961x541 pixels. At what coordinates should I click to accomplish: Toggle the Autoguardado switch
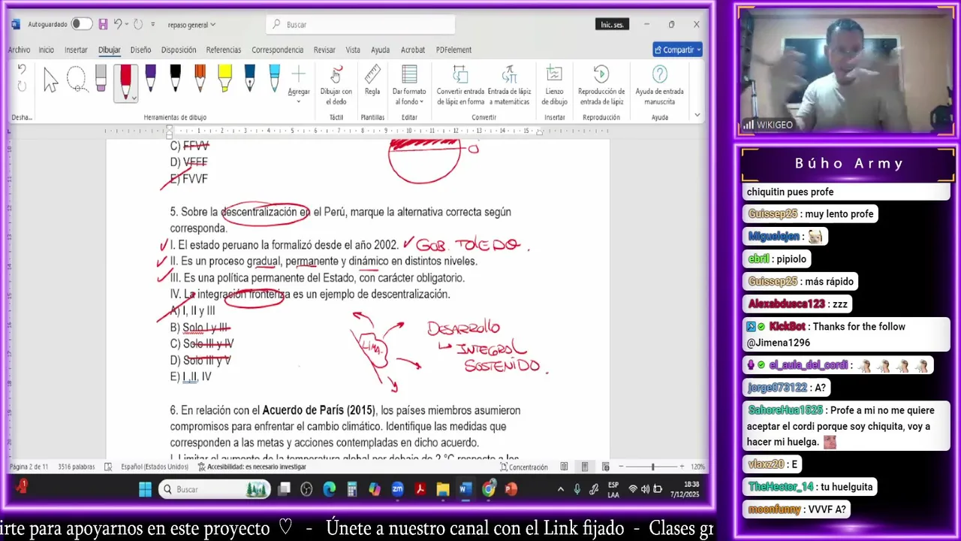[x=81, y=25]
